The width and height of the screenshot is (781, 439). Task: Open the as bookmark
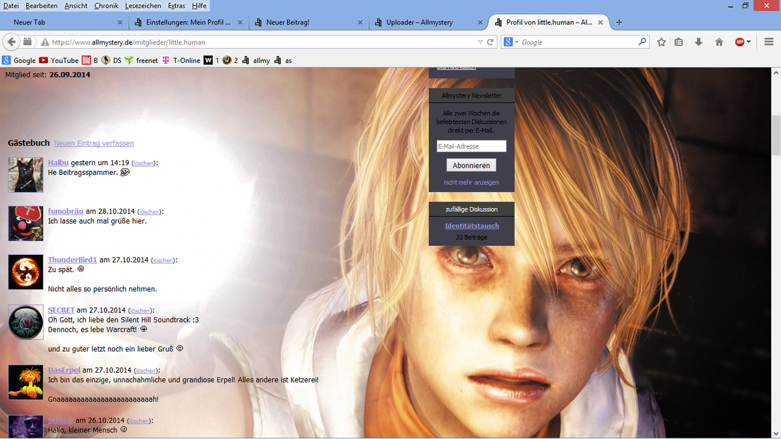tap(283, 60)
